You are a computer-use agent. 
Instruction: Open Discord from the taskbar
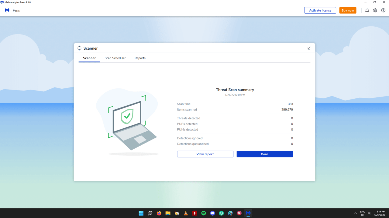pos(213,213)
